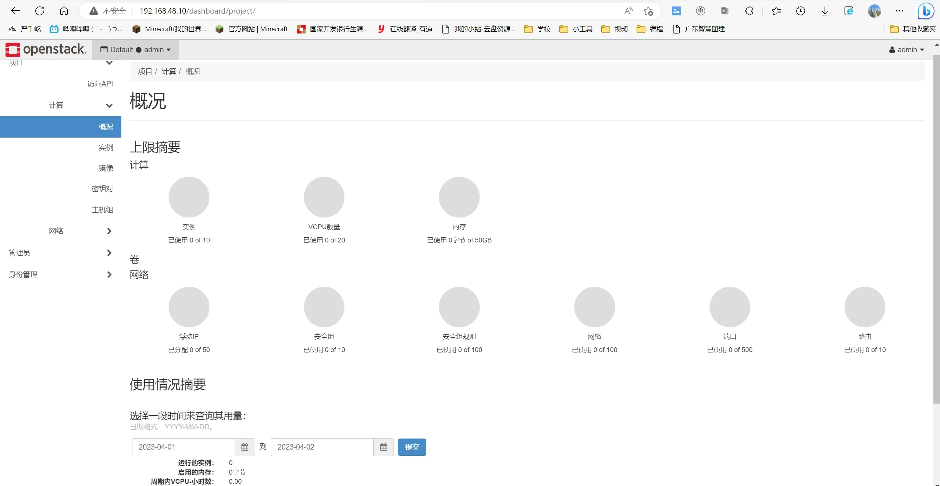Go back with the browser back arrow
The width and height of the screenshot is (940, 486).
tap(15, 11)
